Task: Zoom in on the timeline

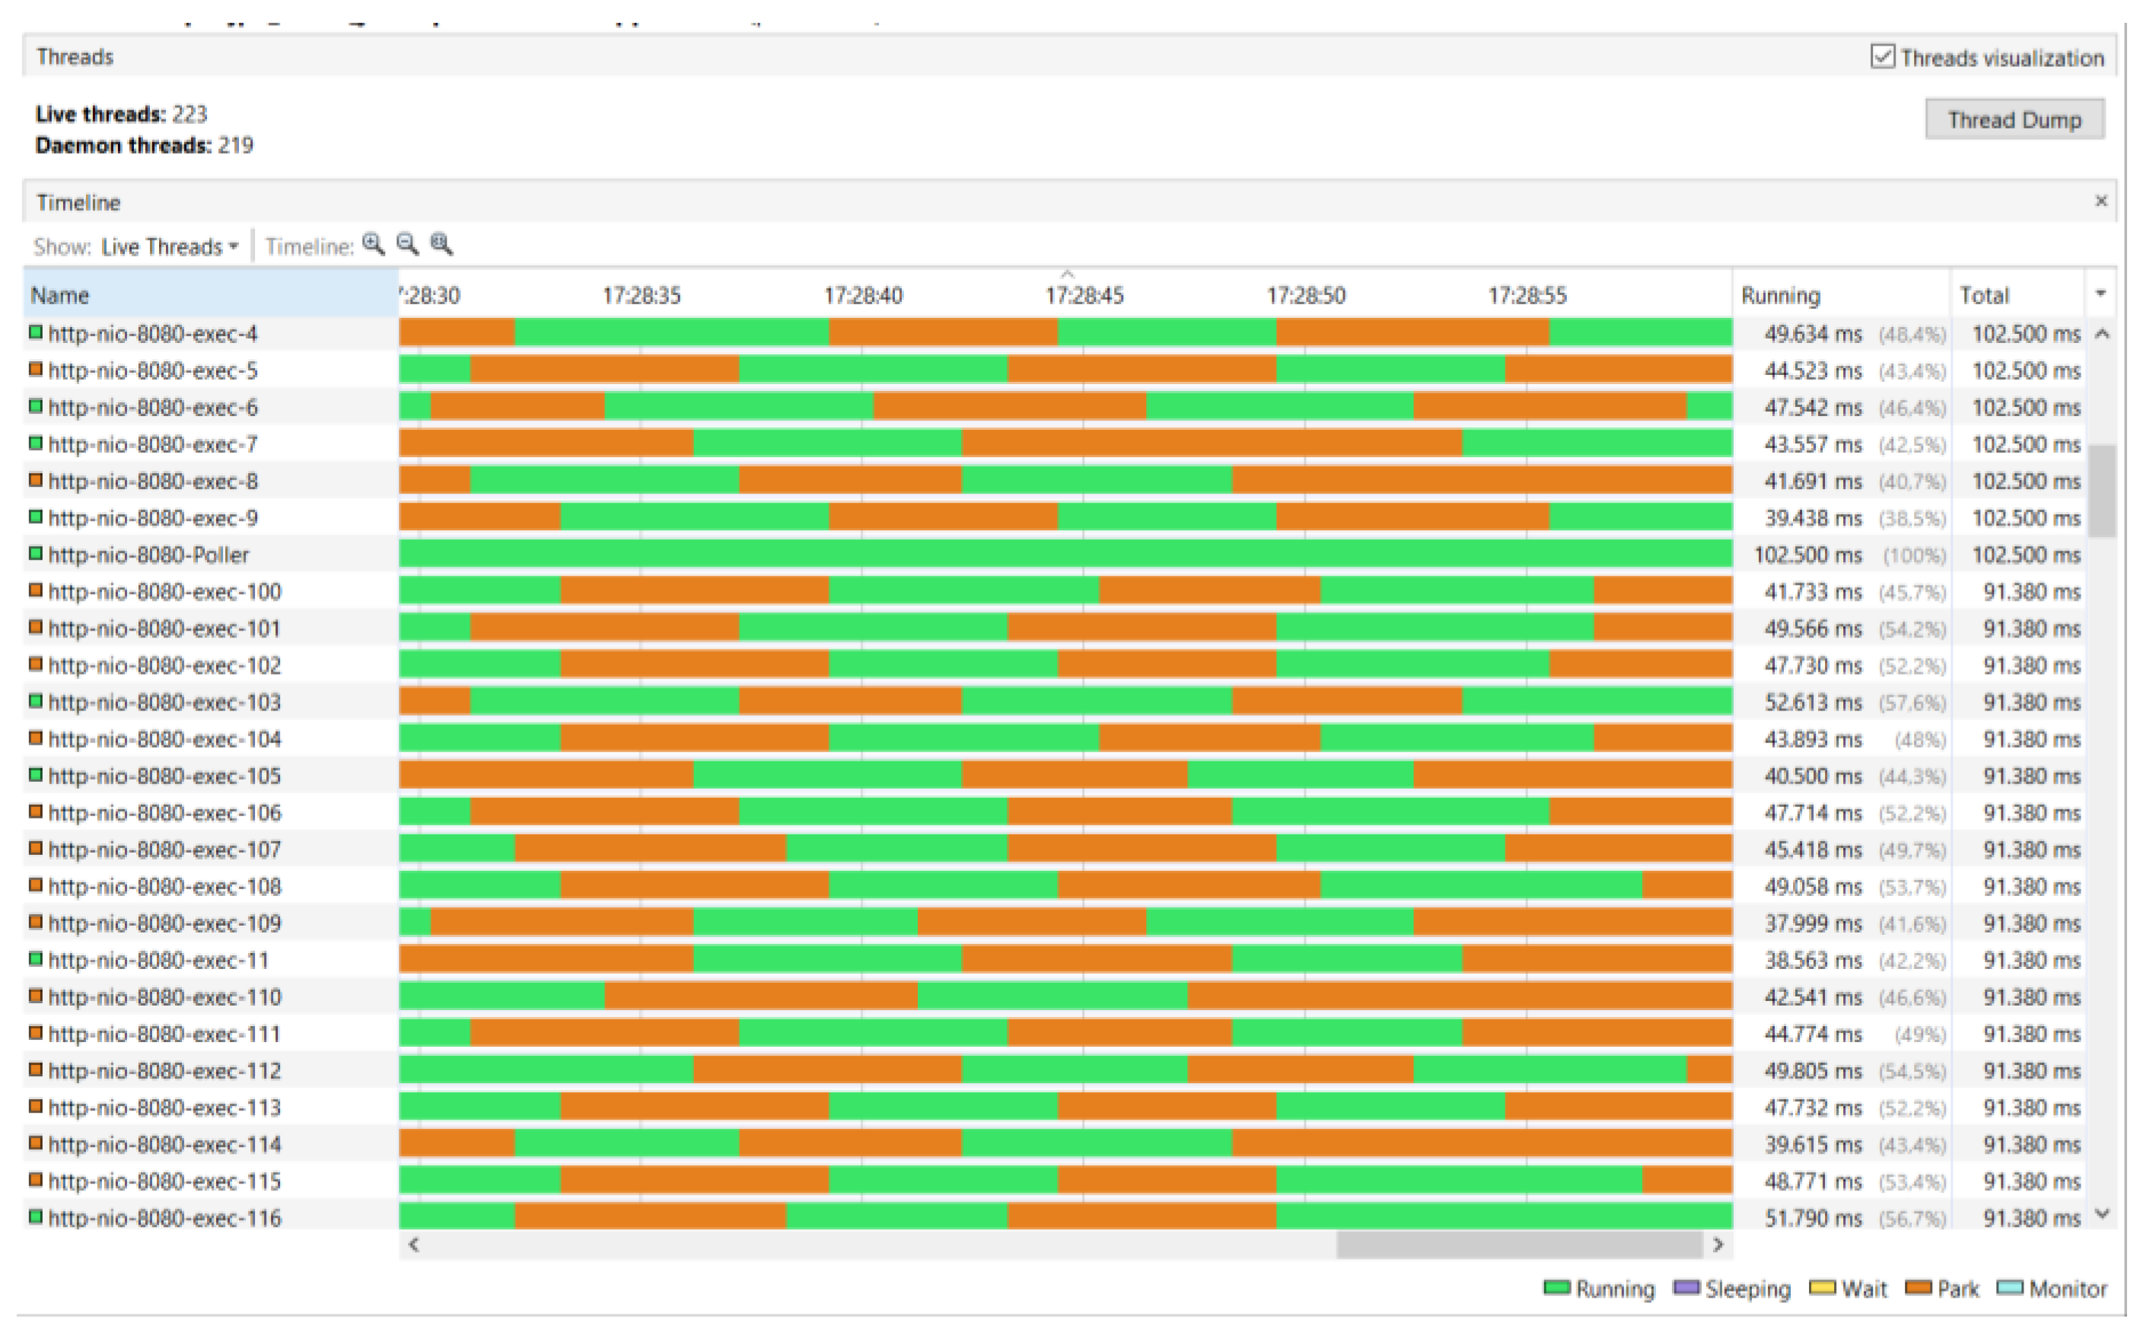Action: pos(373,244)
